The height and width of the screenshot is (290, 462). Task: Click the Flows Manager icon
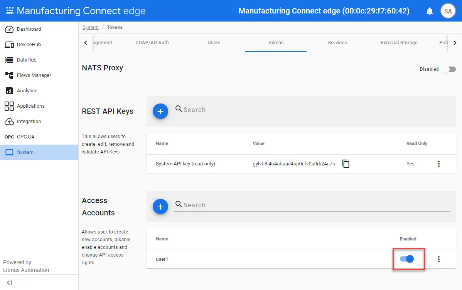point(9,75)
